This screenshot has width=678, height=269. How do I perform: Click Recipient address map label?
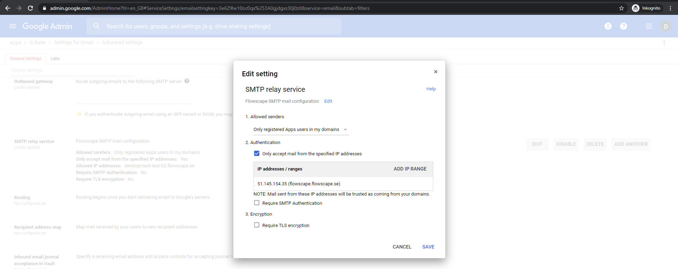38,227
